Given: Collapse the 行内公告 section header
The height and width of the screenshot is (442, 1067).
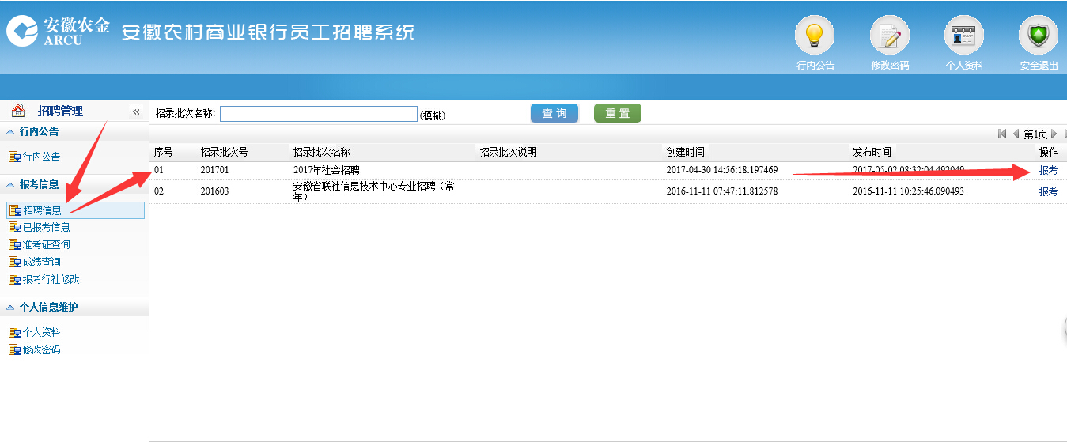Looking at the screenshot, I should (x=74, y=131).
